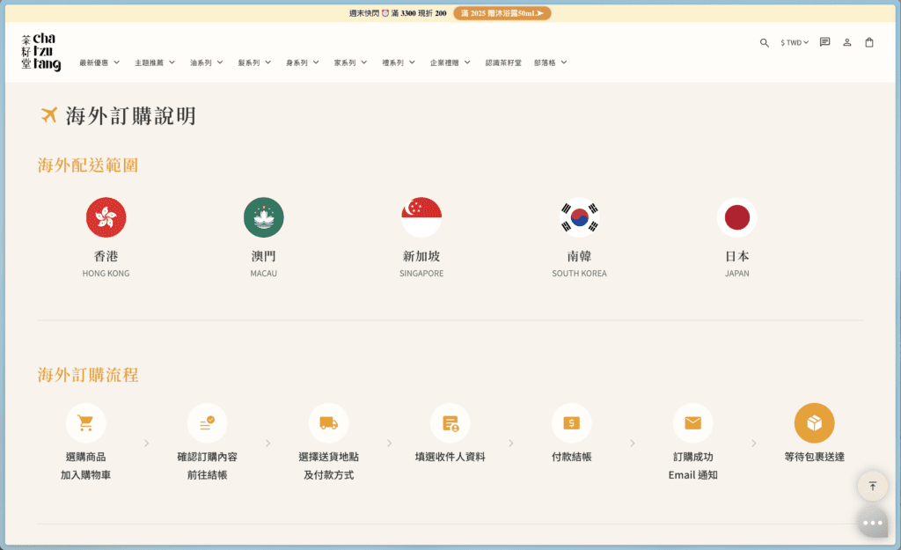Screen dimensions: 901x550
Task: Expand the $ TWD currency dropdown
Action: (x=793, y=42)
